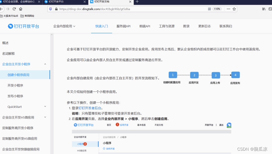Open a new browser tab with plus

pyautogui.click(x=137, y=2)
